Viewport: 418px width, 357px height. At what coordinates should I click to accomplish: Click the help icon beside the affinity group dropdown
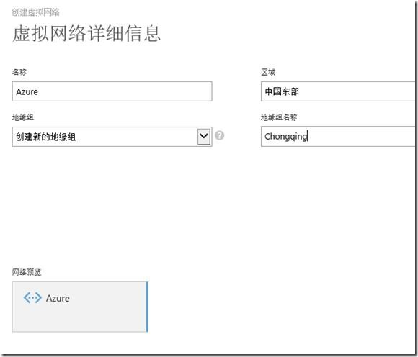point(219,136)
